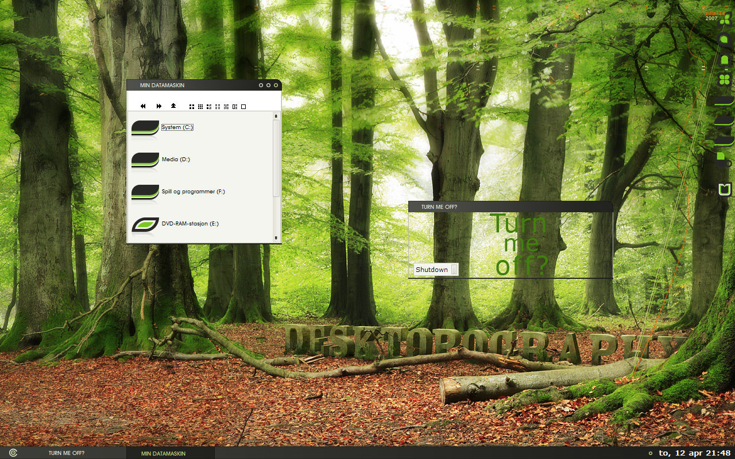Go back using the double-left arrow in Min Datamaskin
This screenshot has height=459, width=735.
[143, 106]
